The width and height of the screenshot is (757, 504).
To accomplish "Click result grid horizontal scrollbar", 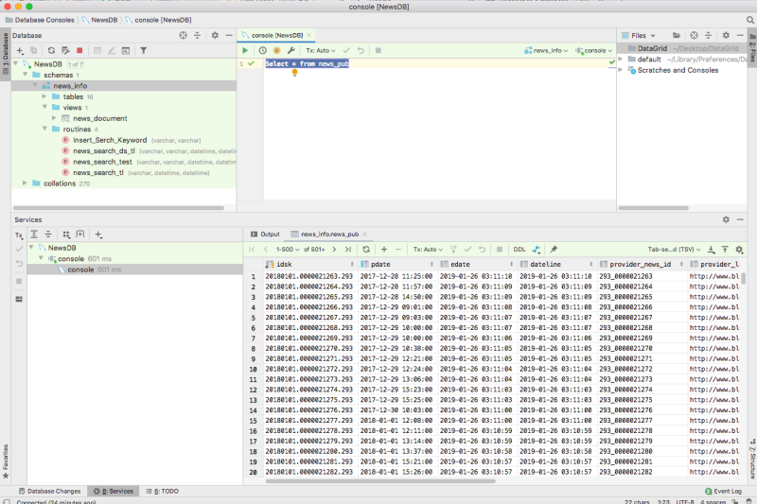I will tap(380, 481).
